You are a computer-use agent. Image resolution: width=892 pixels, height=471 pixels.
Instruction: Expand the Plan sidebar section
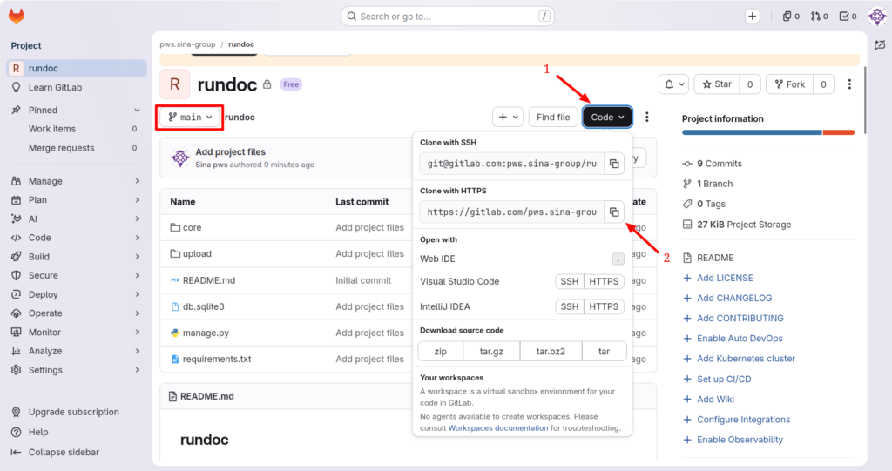click(76, 199)
